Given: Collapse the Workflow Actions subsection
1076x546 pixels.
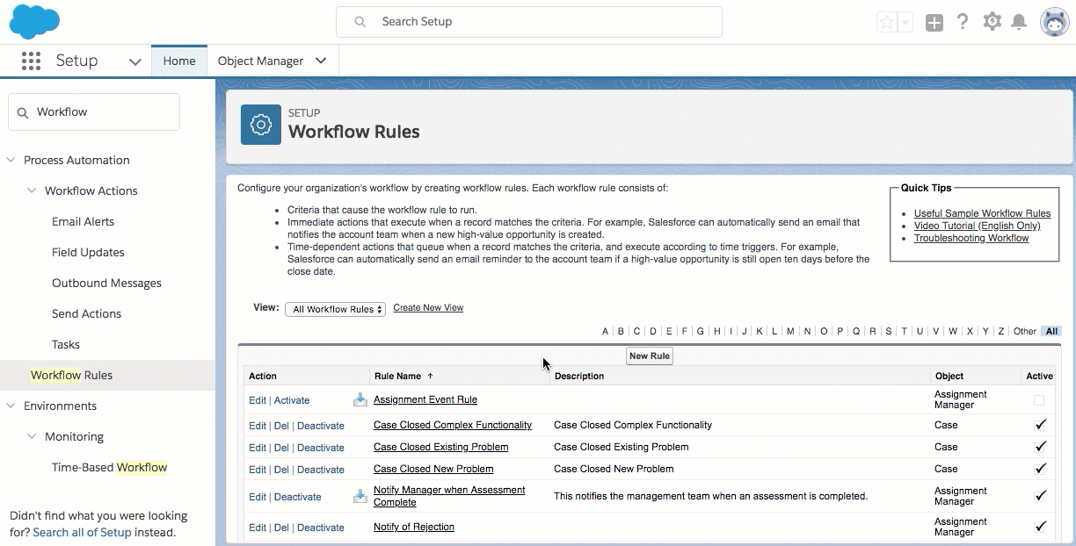Looking at the screenshot, I should (x=32, y=190).
